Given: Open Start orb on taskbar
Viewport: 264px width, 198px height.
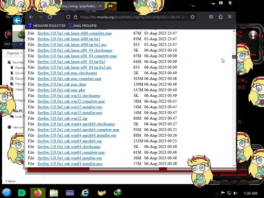Looking at the screenshot, I should click(x=7, y=193).
